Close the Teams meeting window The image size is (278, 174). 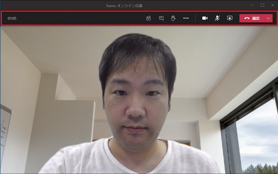pos(273,5)
